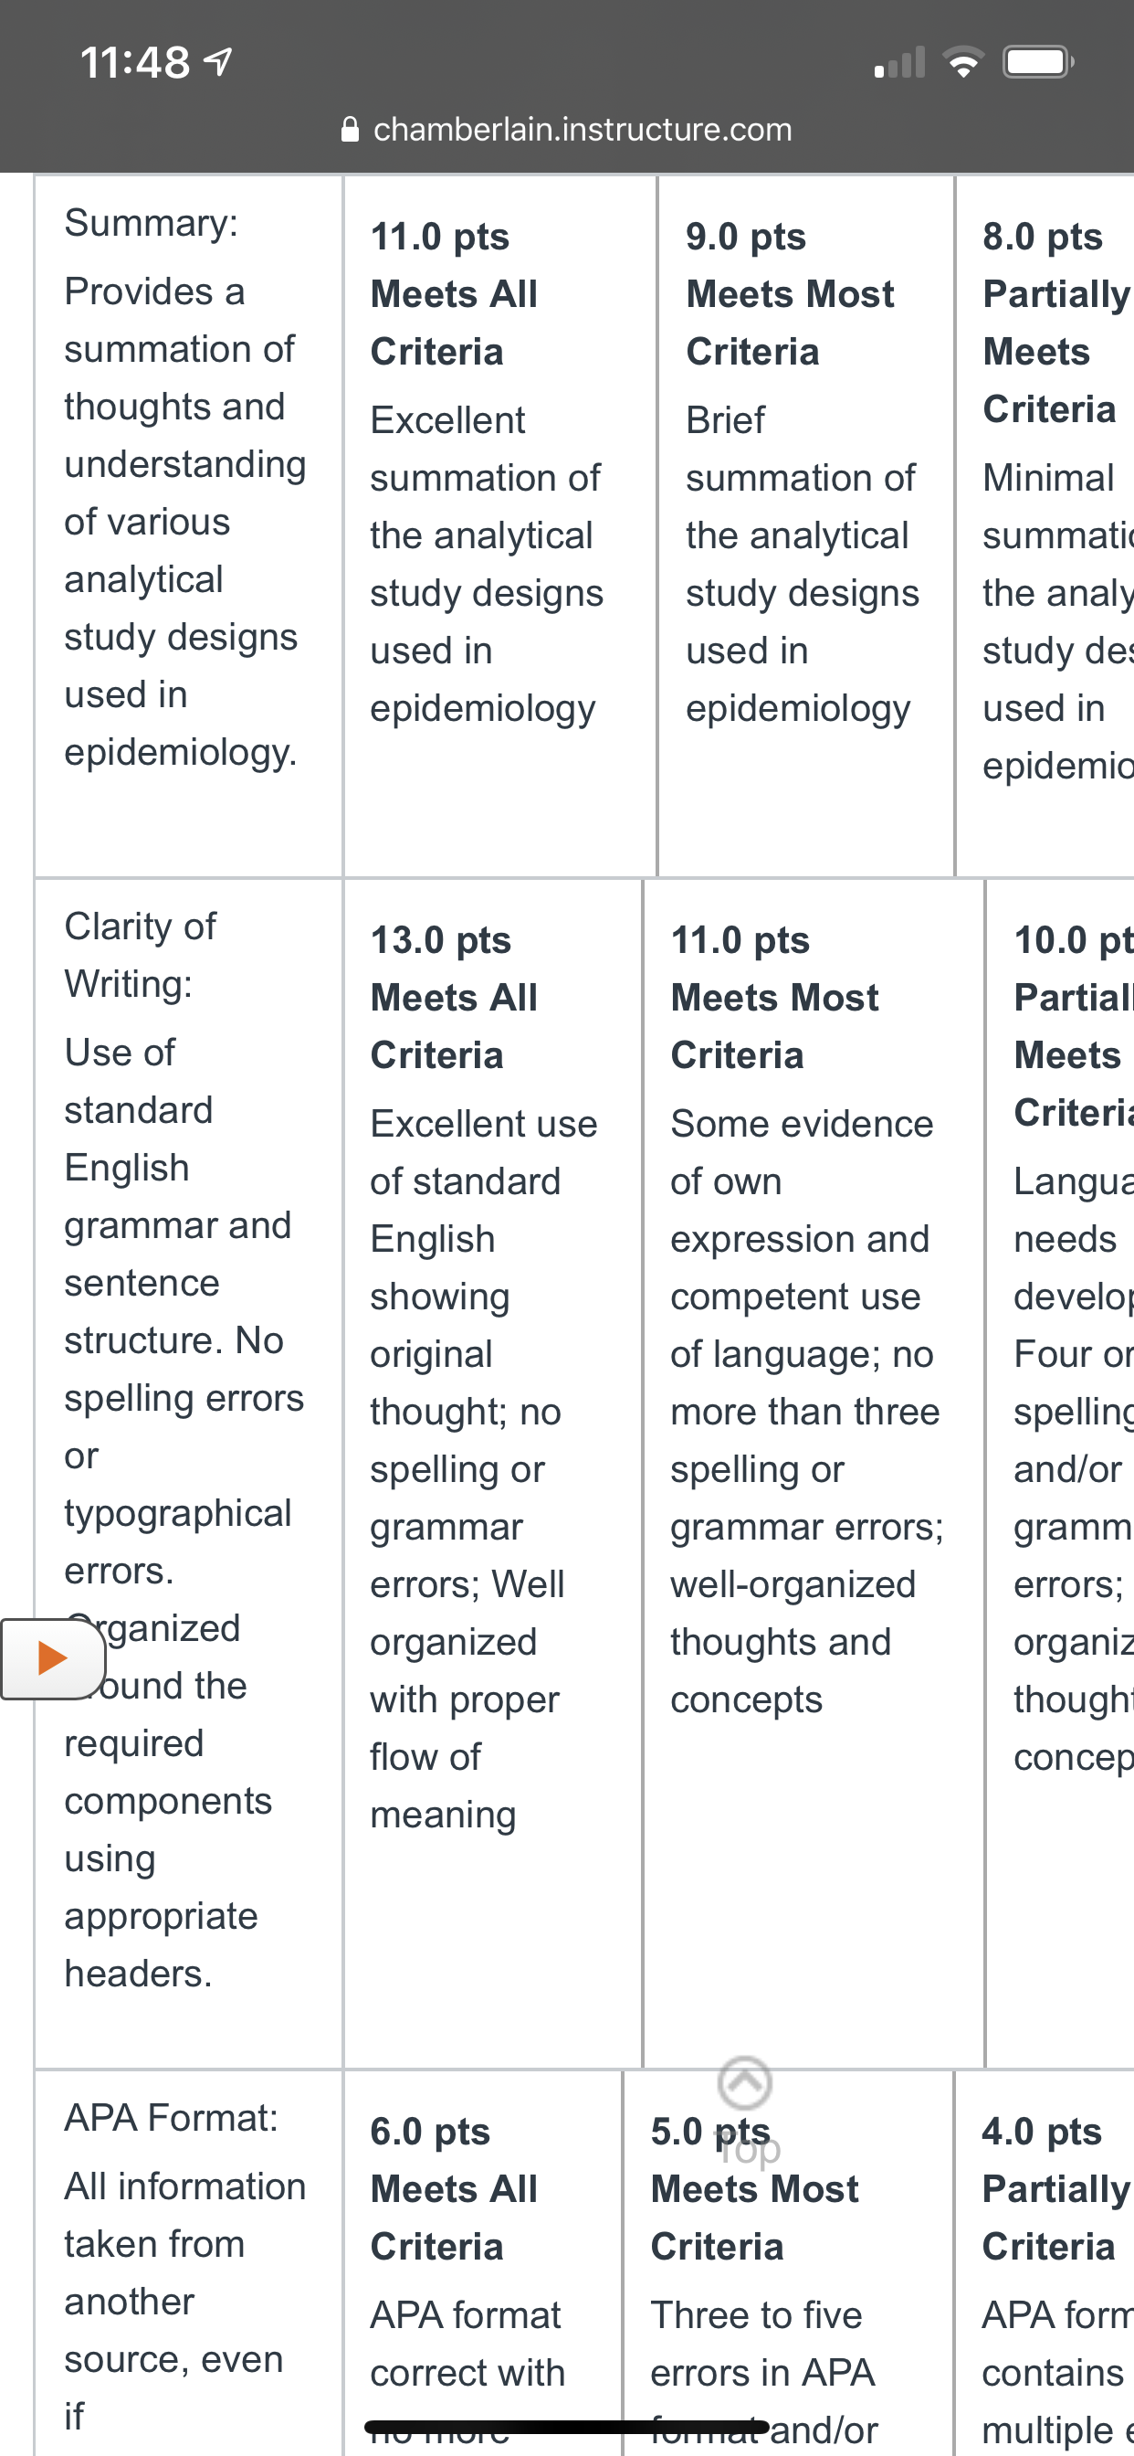Select the Summary 9.0 pts Meets Most cell
Image resolution: width=1134 pixels, height=2456 pixels.
[805, 526]
